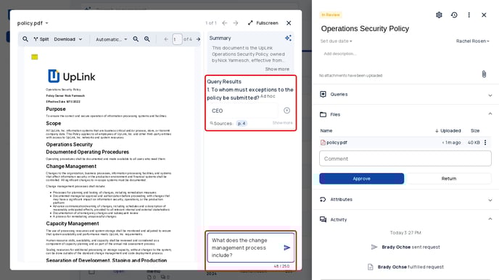Viewport: 499px width, 280px height.
Task: Click the search icon in the PDF toolbar
Action: (25, 39)
